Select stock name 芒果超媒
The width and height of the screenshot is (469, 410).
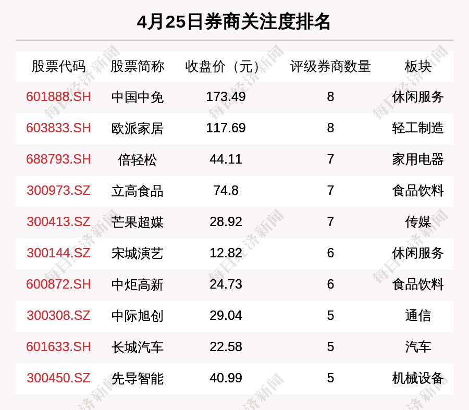tap(137, 222)
